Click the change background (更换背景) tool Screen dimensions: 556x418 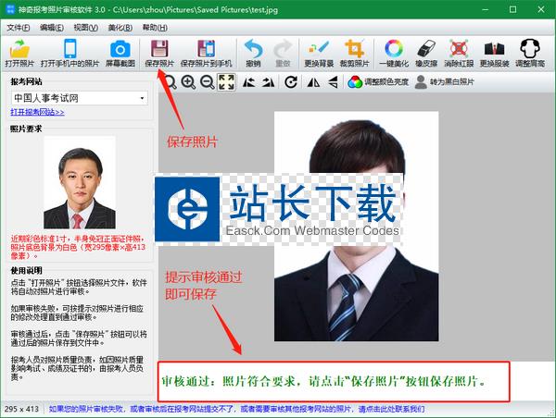[320, 54]
